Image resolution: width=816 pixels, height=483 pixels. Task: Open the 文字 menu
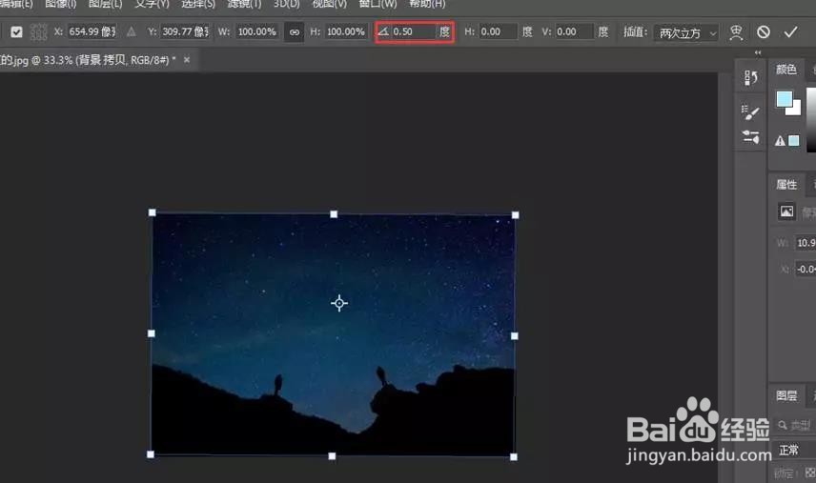(x=152, y=4)
